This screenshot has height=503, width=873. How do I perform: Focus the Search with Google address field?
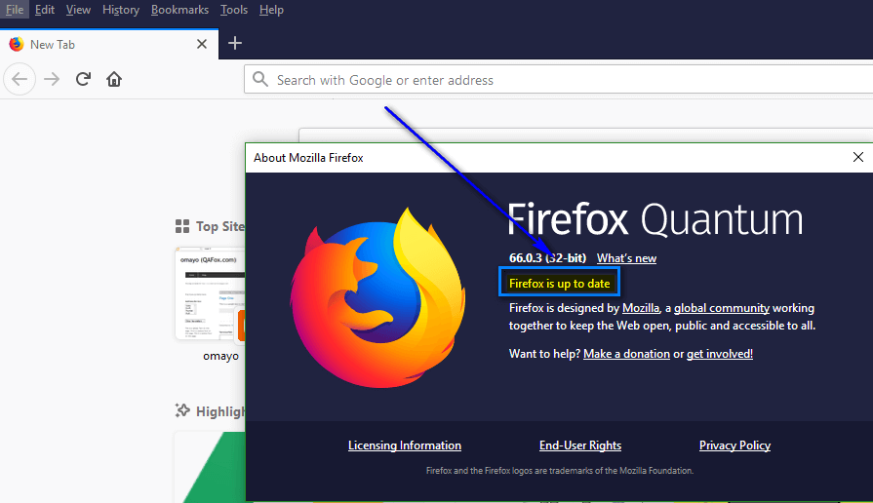coord(559,80)
